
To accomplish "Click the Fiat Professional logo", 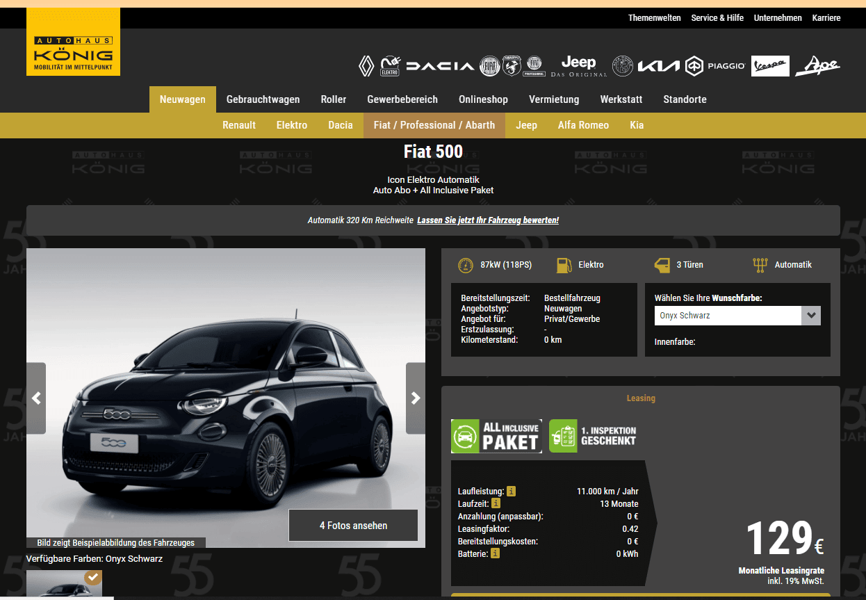I will [x=534, y=66].
